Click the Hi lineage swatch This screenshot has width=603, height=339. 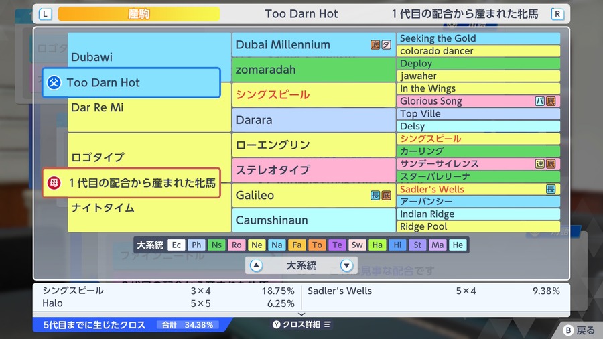coord(397,245)
